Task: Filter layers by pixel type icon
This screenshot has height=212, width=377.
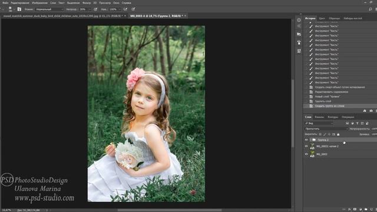Action: tap(347, 123)
